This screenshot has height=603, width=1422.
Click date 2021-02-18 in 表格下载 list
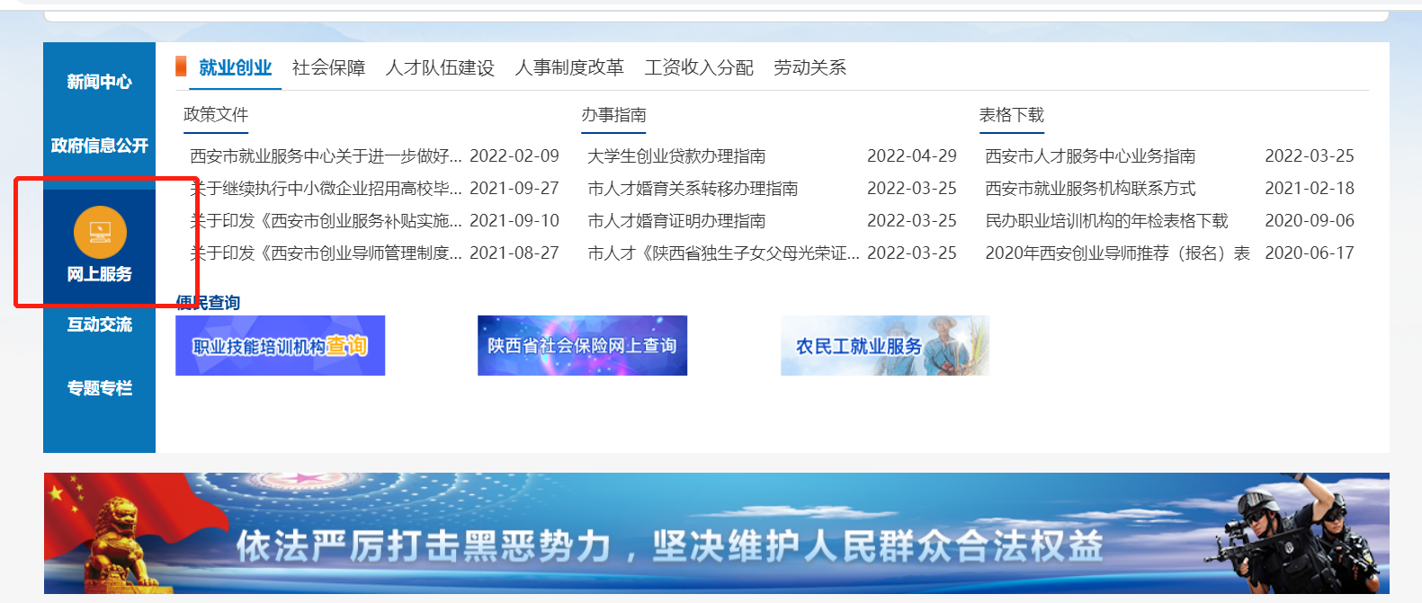point(1310,189)
